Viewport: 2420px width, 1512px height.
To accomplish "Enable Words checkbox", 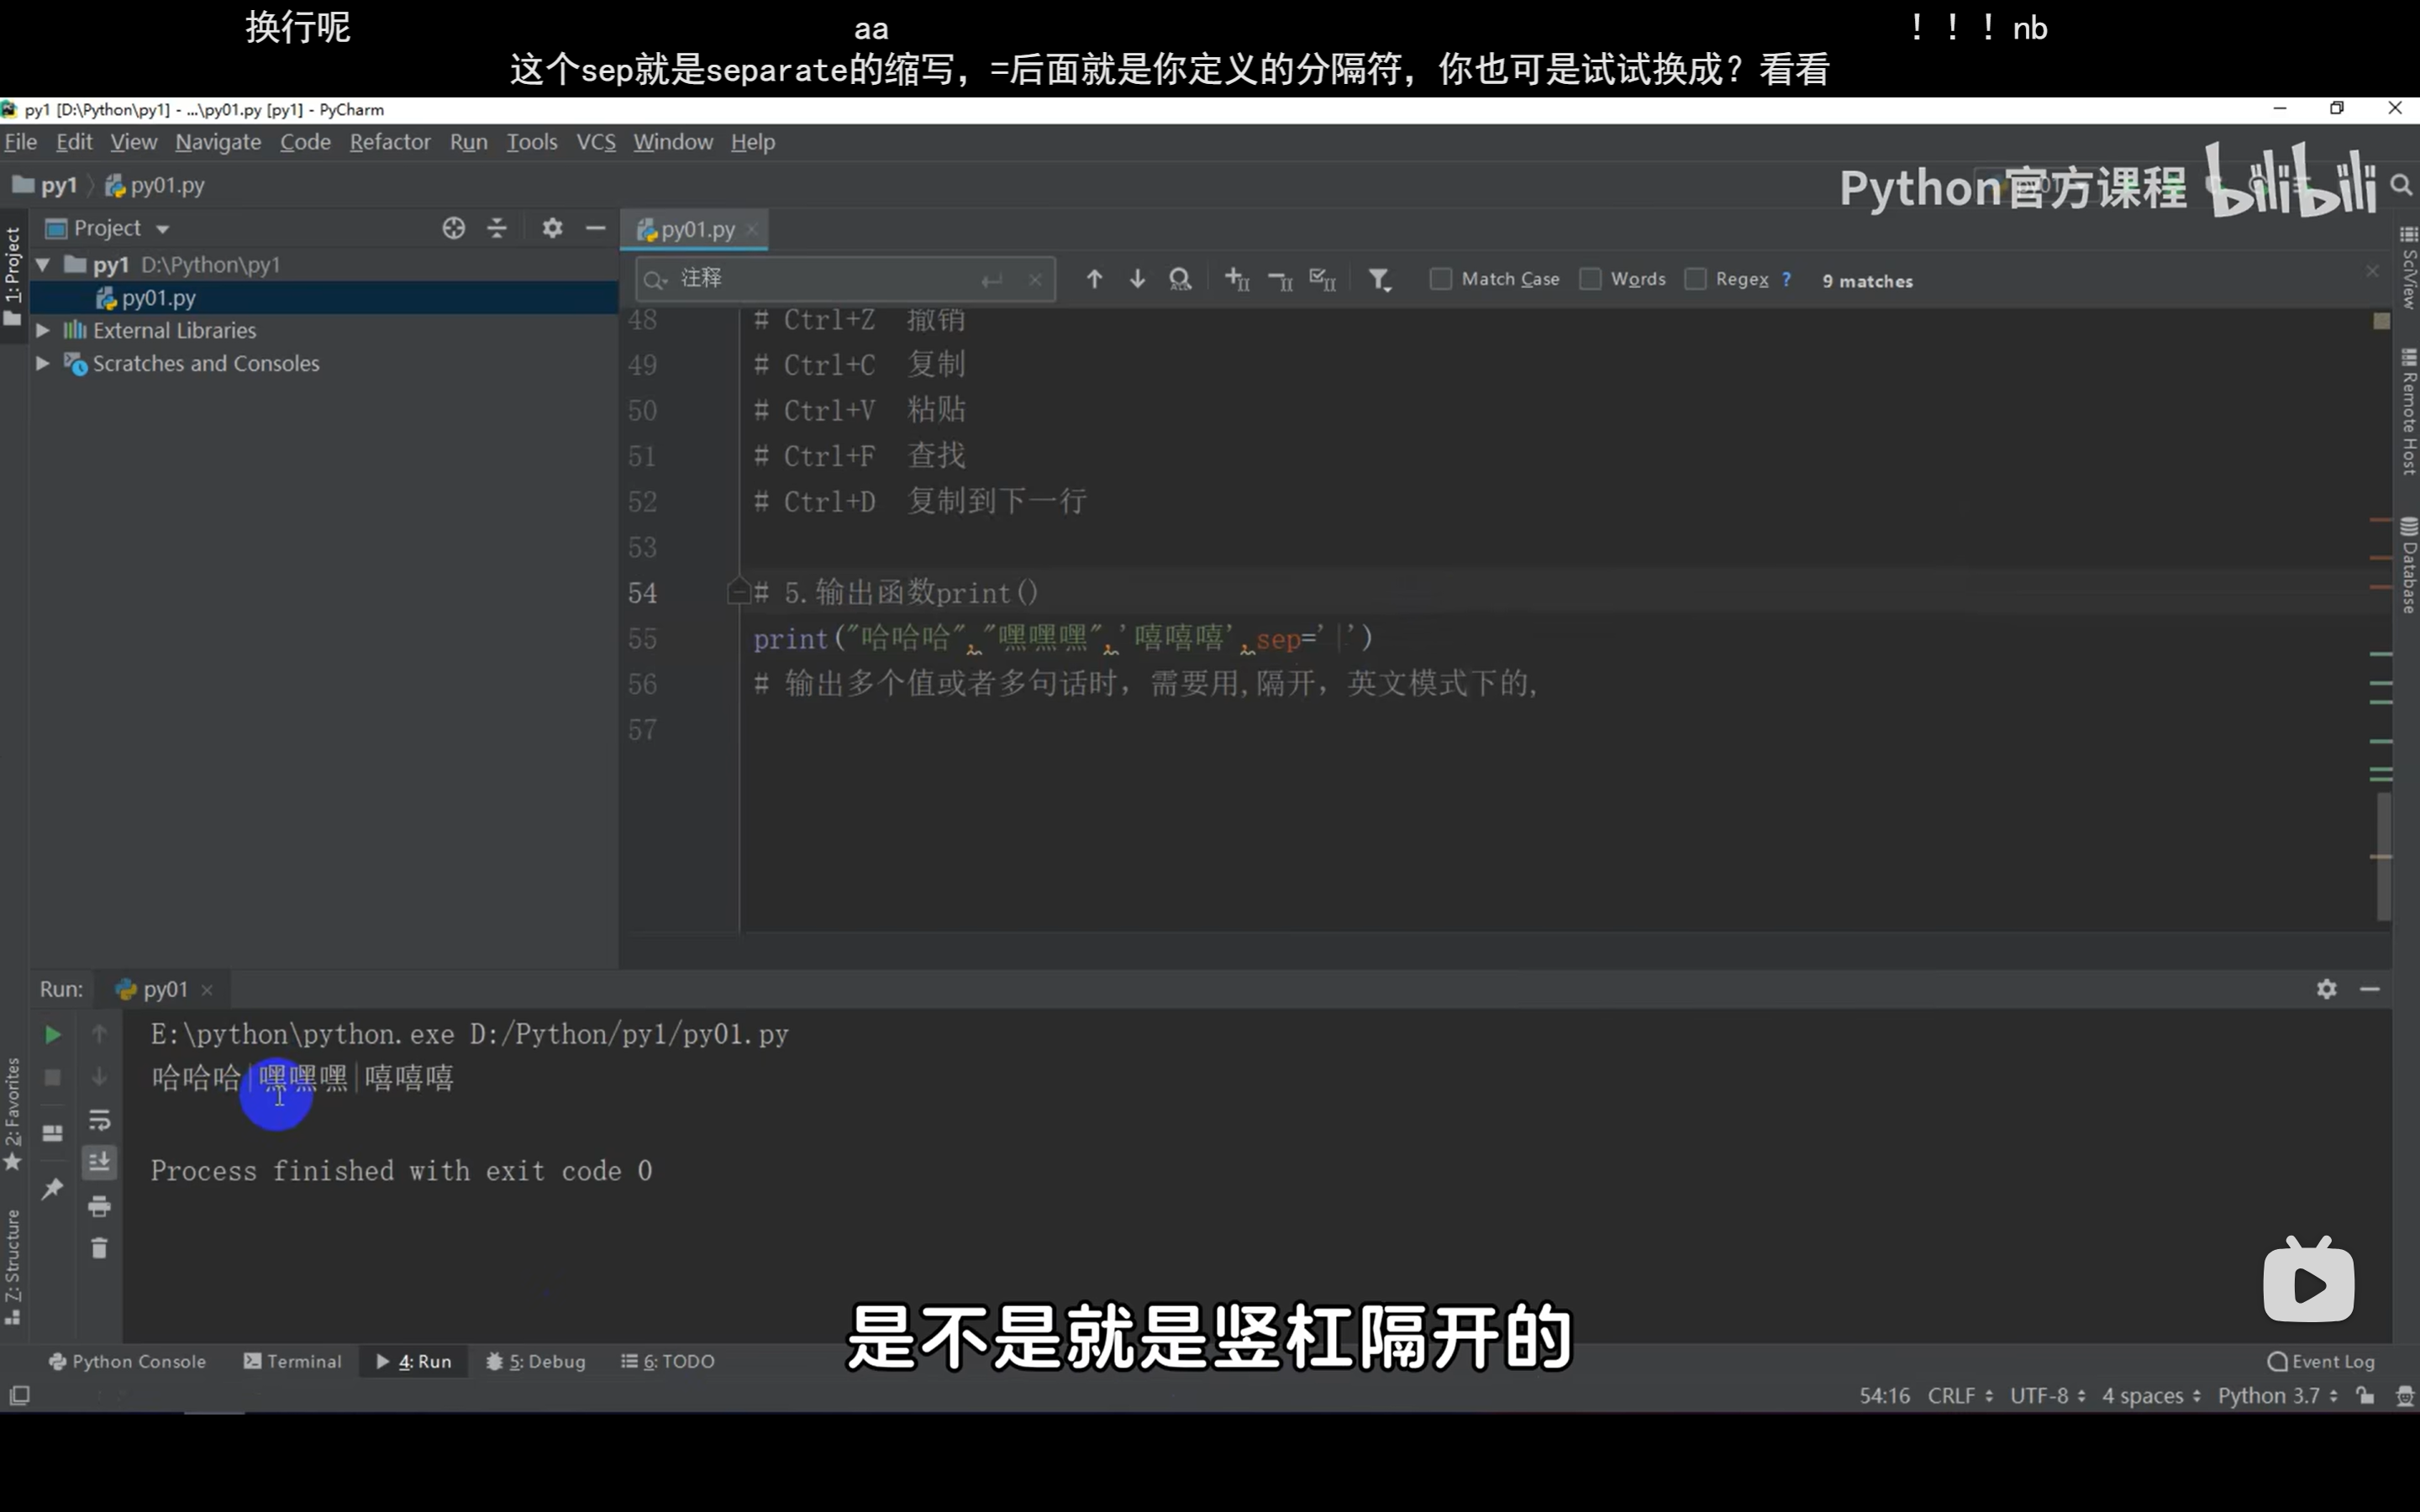I will point(1590,279).
